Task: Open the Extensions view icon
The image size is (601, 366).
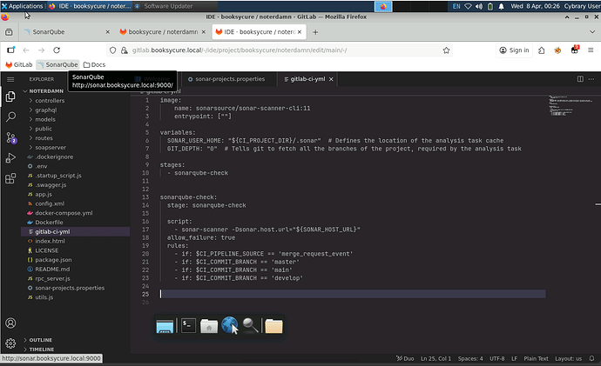Action: (10, 178)
